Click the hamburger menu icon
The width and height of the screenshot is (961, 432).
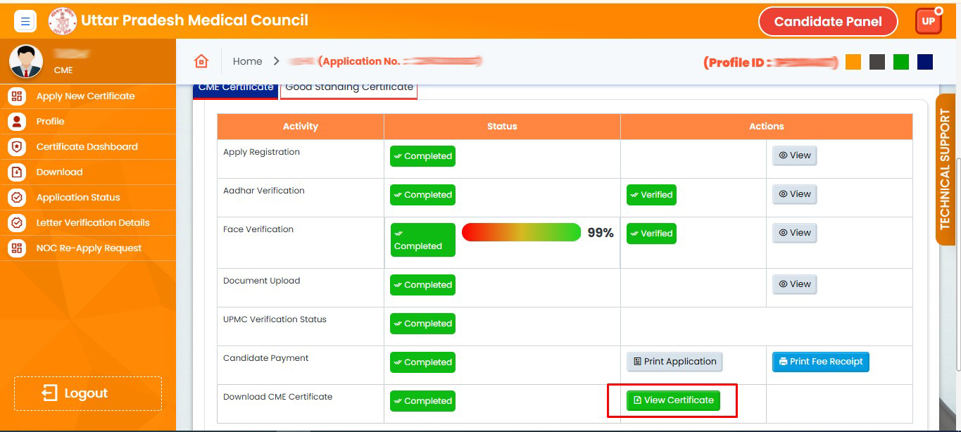(25, 21)
